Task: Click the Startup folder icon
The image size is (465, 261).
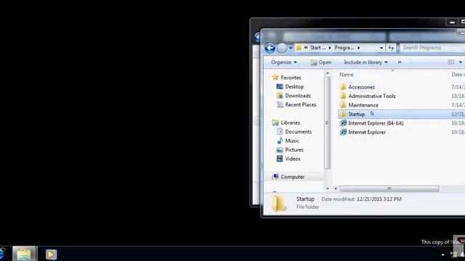Action: tap(343, 114)
